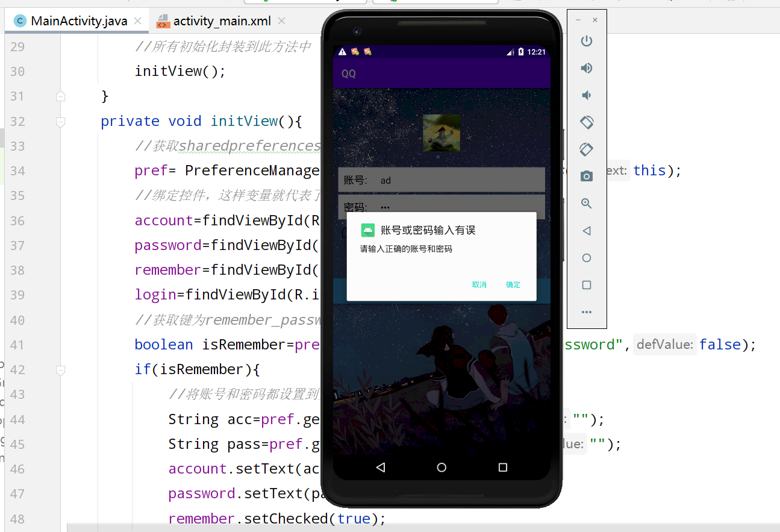The height and width of the screenshot is (532, 780).
Task: Click the volume down icon on emulator toolbar
Action: (586, 95)
